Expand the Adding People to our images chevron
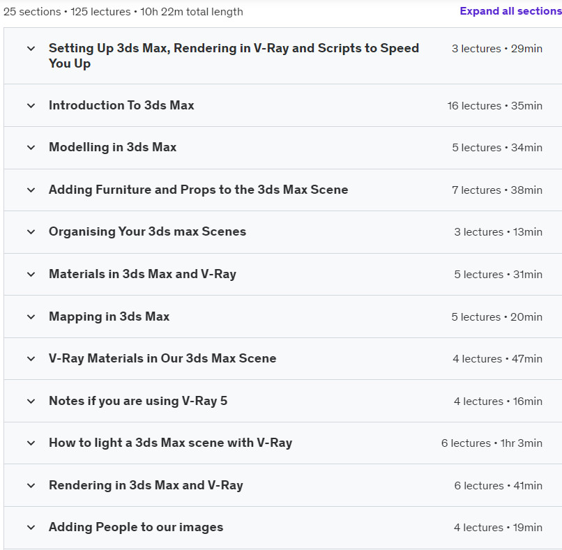 pos(31,528)
